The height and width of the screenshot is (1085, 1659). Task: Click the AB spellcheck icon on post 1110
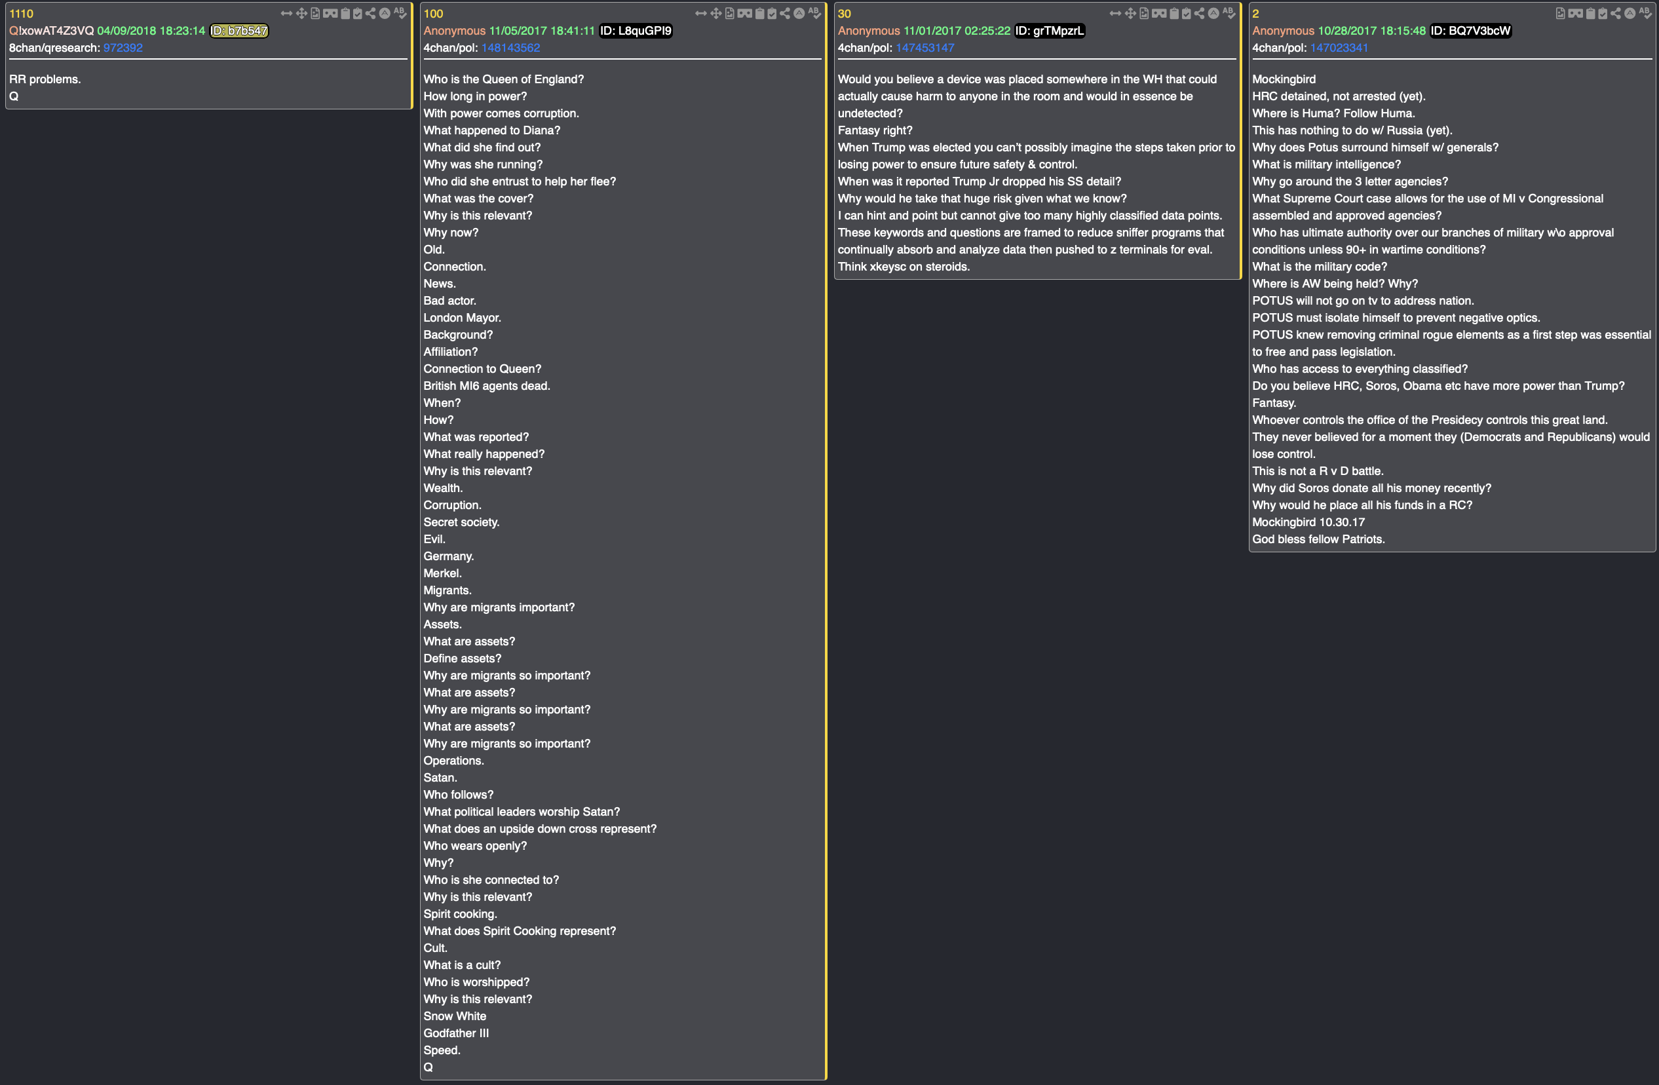(x=400, y=13)
